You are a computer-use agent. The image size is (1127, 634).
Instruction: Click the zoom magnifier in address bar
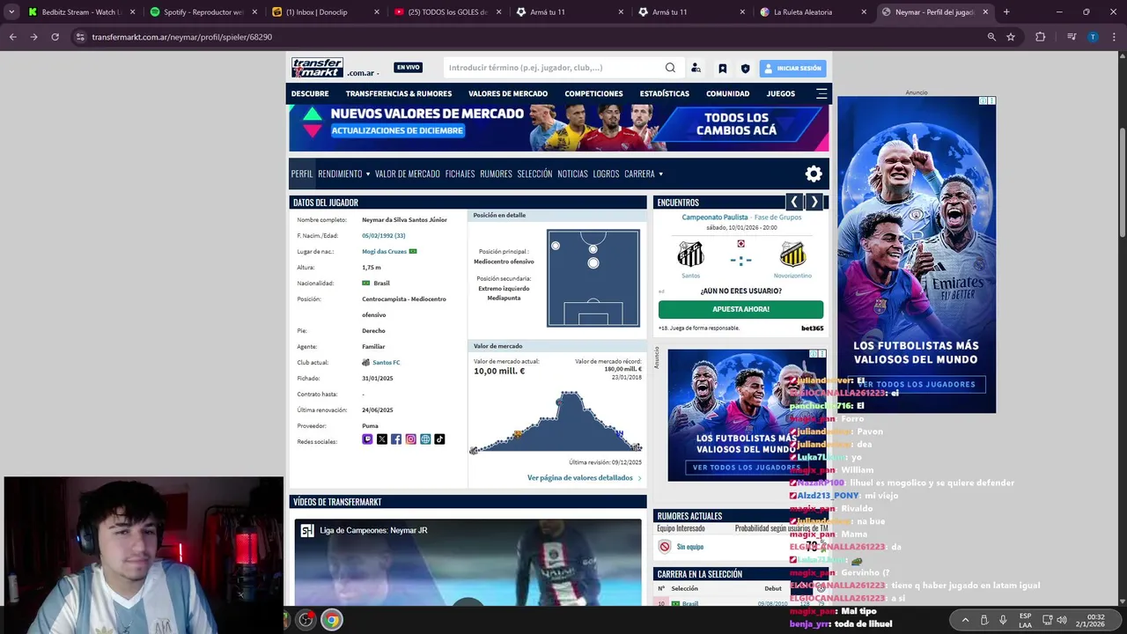991,37
